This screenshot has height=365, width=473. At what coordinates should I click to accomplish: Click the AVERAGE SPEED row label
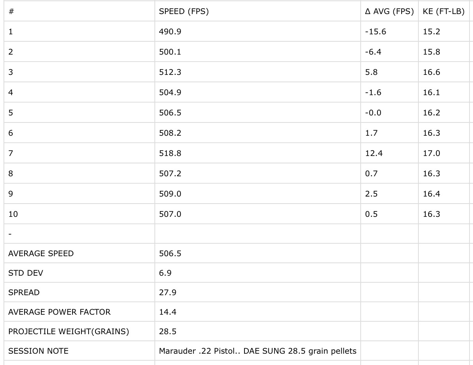(41, 253)
